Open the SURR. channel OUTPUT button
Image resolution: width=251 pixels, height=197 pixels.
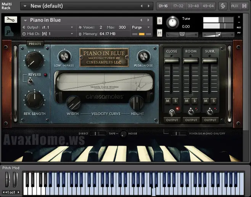[210, 120]
